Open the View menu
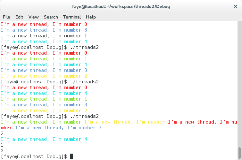Image resolution: width=242 pixels, height=160 pixels. coord(33,17)
